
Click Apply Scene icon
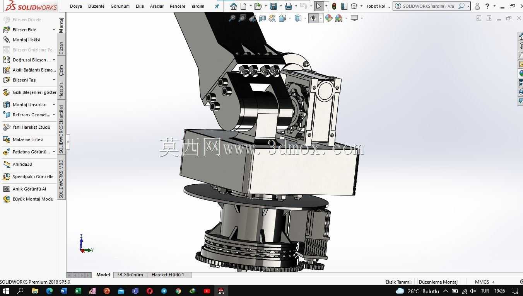point(339,18)
